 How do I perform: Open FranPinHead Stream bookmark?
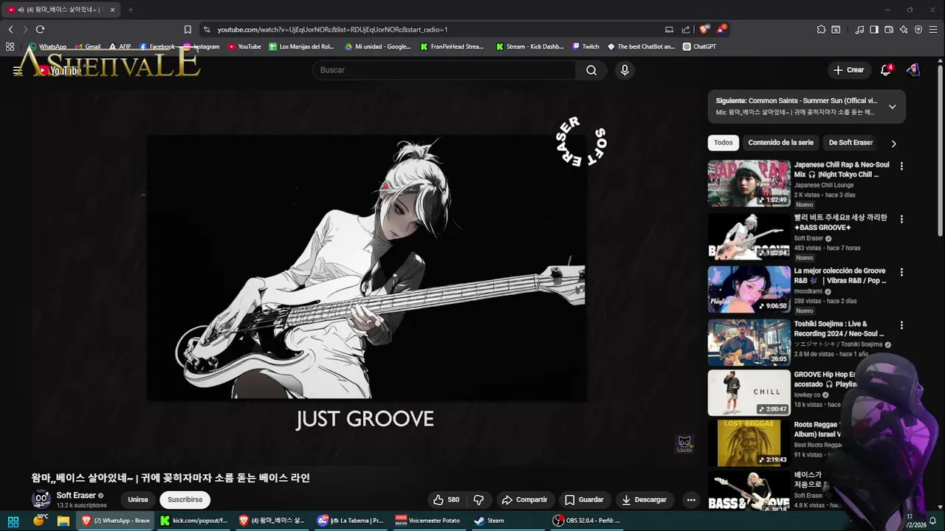[452, 46]
